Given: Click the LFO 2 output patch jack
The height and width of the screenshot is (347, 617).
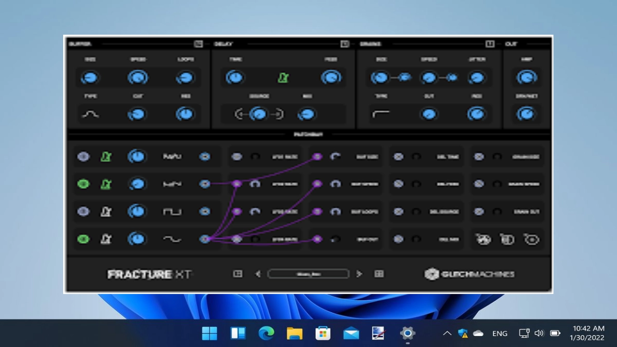Looking at the screenshot, I should tap(205, 184).
